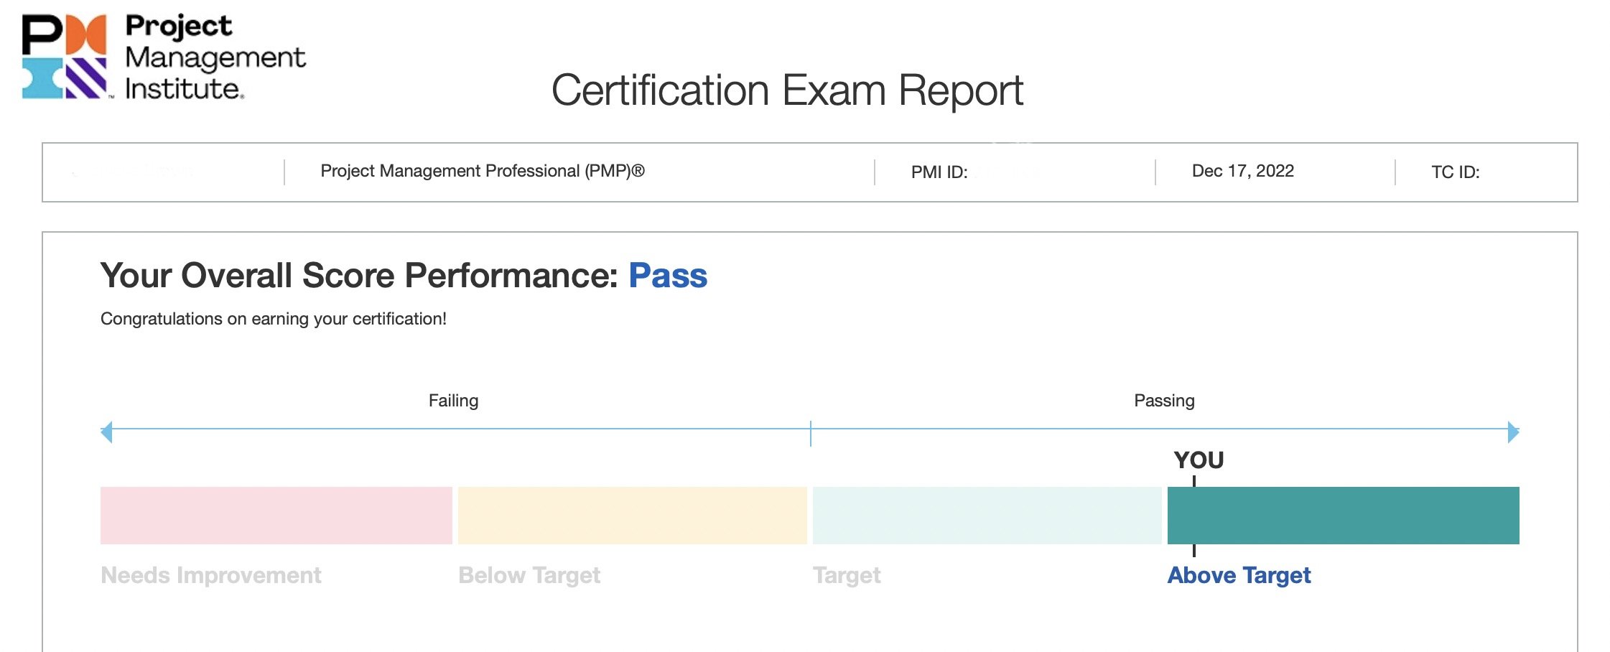Click the Project Management Institute wordmark

click(x=215, y=57)
